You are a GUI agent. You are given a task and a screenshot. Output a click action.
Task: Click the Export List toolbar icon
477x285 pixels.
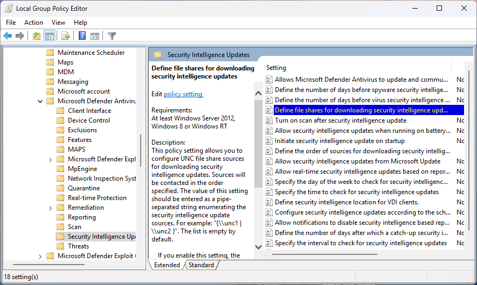(x=66, y=36)
